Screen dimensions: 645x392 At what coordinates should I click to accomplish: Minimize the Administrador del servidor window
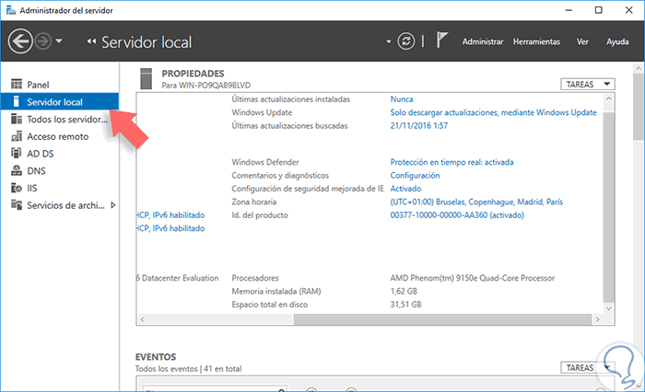[569, 10]
